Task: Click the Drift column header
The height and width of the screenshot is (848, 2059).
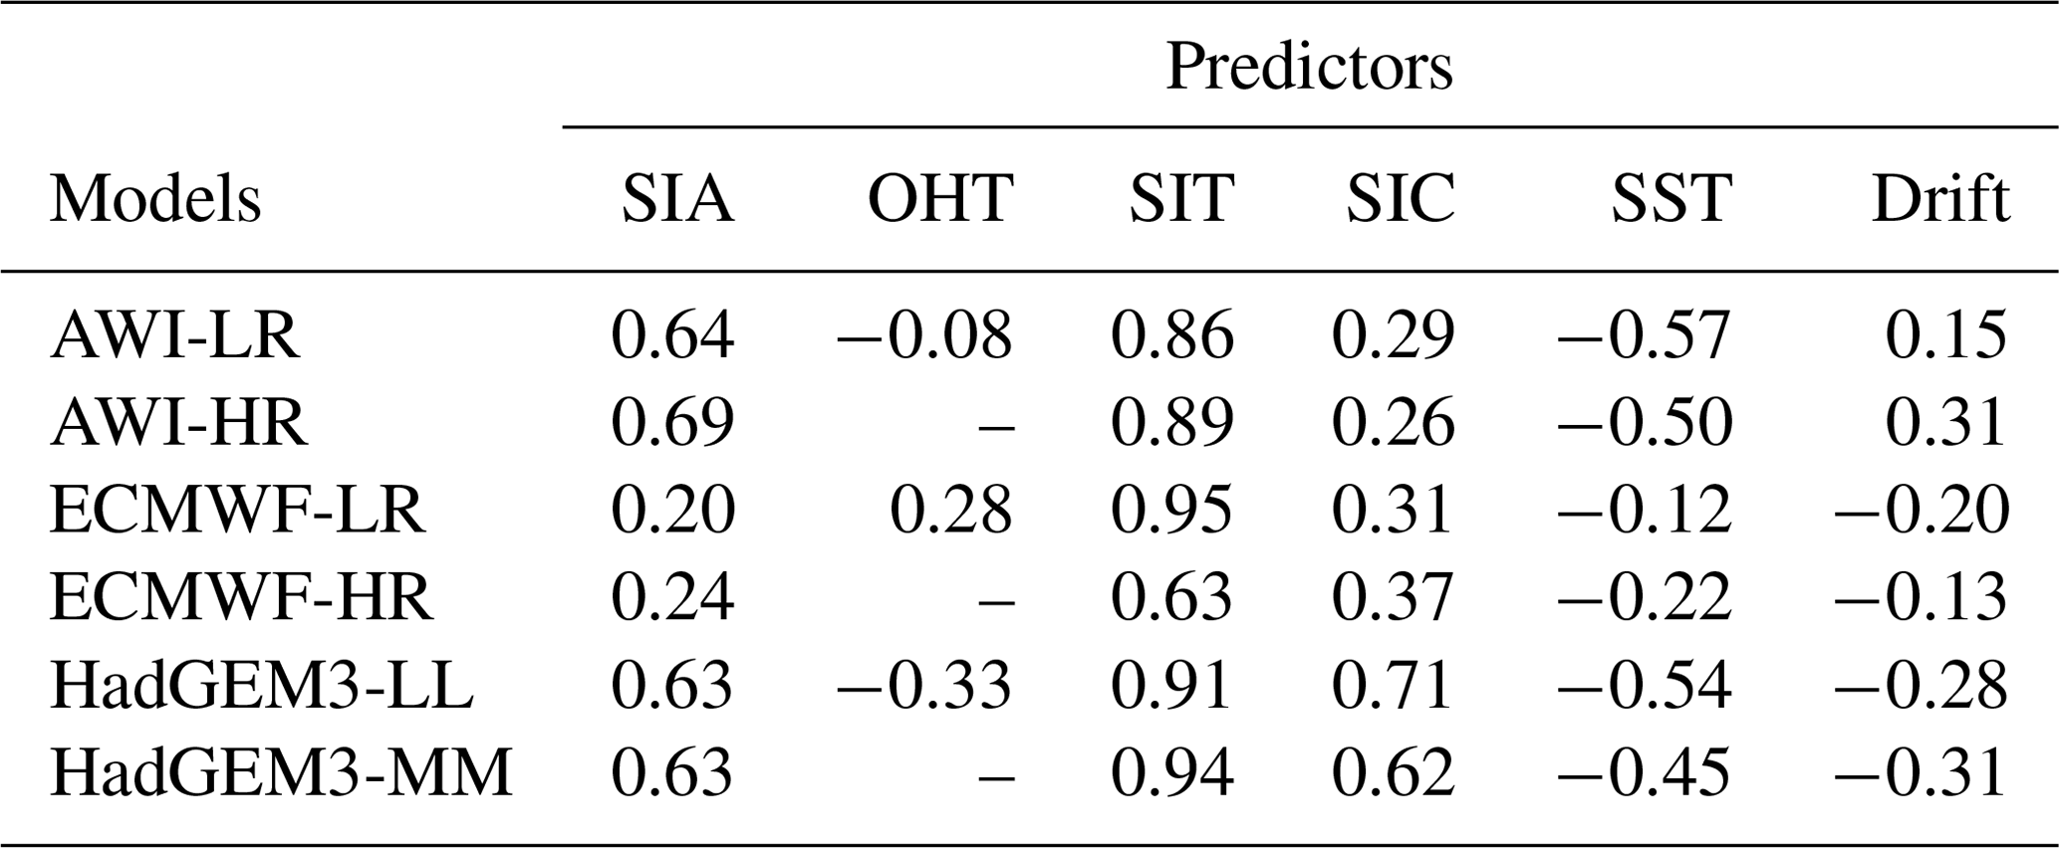Action: (1939, 198)
